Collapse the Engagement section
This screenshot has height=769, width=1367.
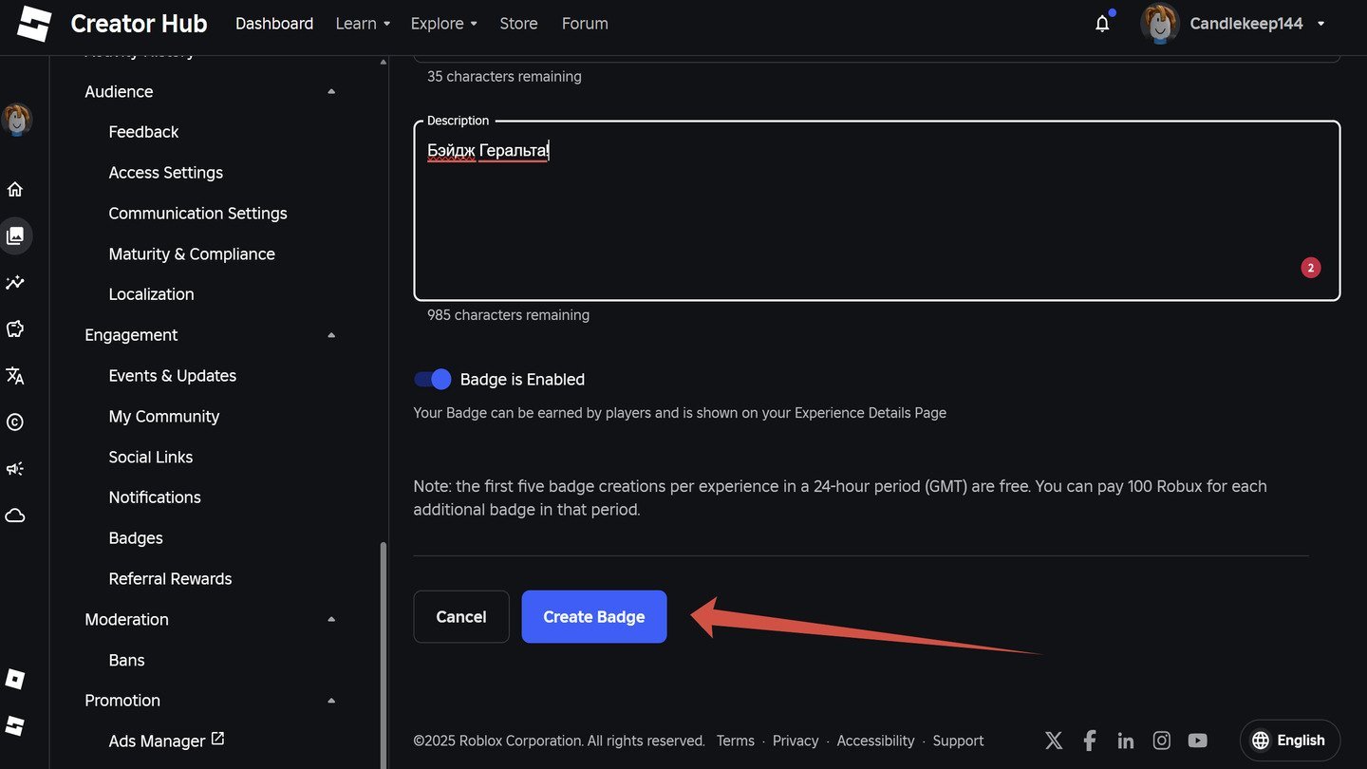[331, 335]
